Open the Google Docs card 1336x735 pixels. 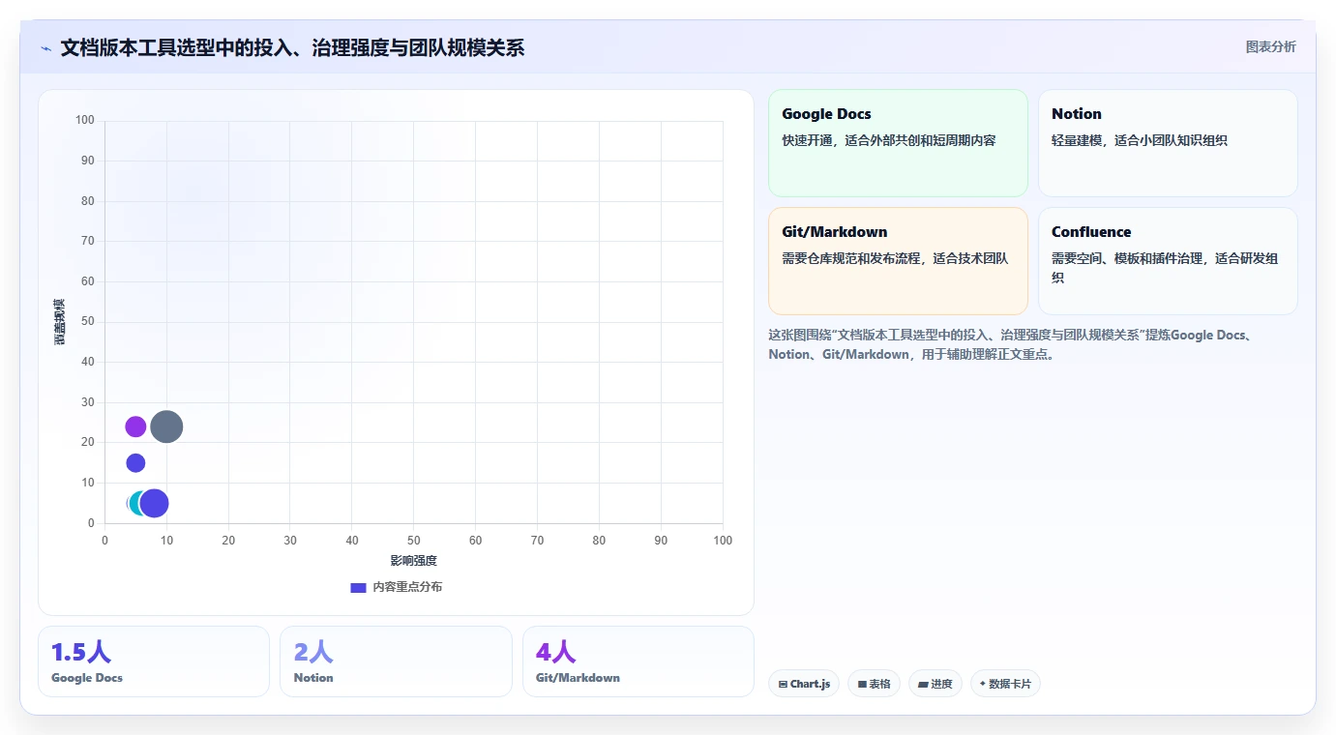coord(898,143)
